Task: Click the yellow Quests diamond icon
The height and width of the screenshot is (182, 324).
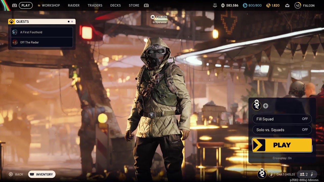Action: click(x=11, y=21)
